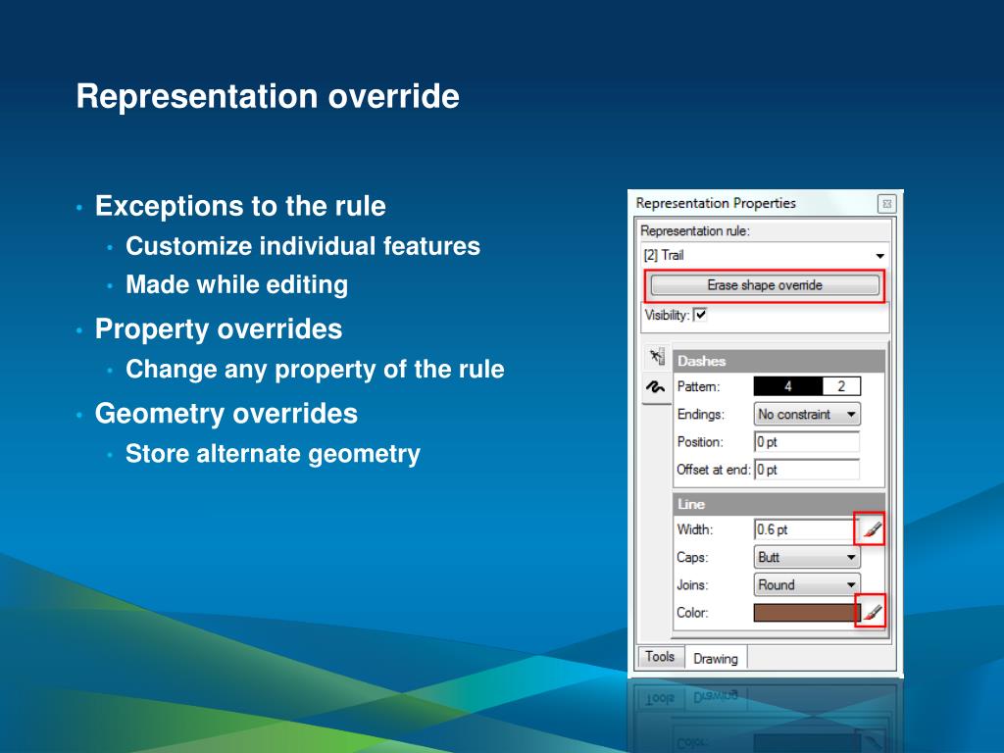Click the Representation Properties title text
Image resolution: width=1004 pixels, height=753 pixels.
click(716, 203)
